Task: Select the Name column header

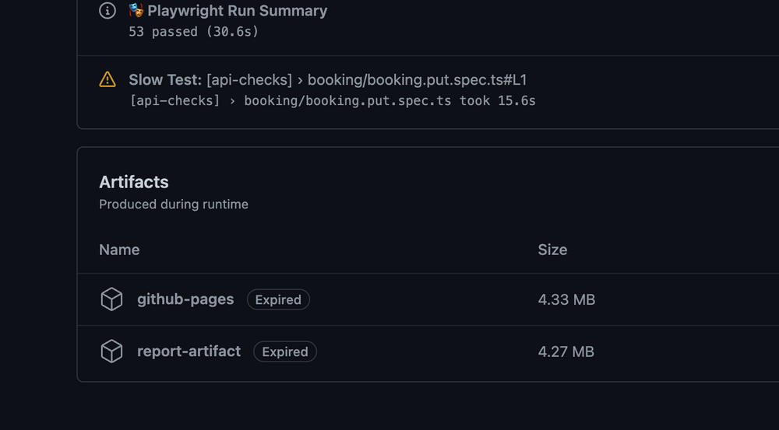Action: [119, 250]
